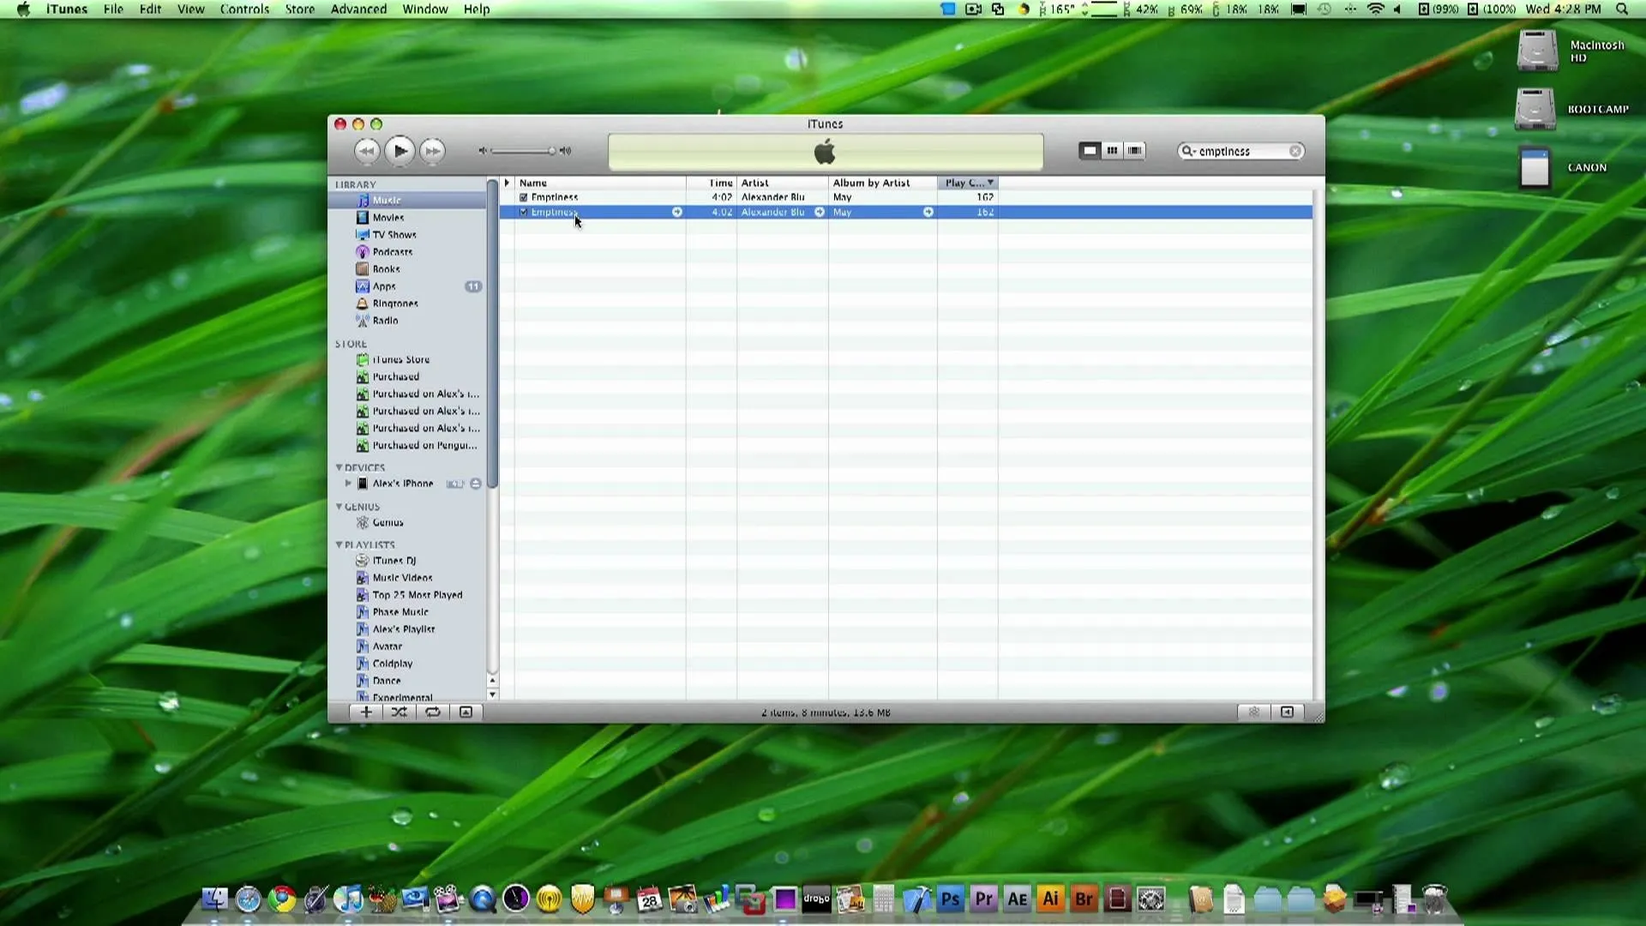Toggle repeat
This screenshot has width=1646, height=926.
(433, 713)
